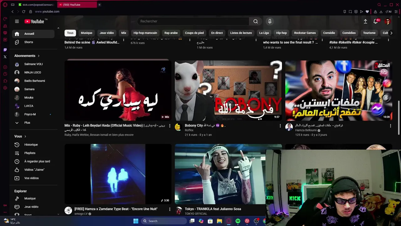Open the YouTube hamburger guide menu
The image size is (401, 226).
17,21
